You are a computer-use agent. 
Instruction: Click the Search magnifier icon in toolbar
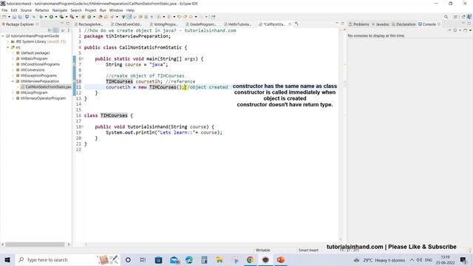(x=446, y=17)
